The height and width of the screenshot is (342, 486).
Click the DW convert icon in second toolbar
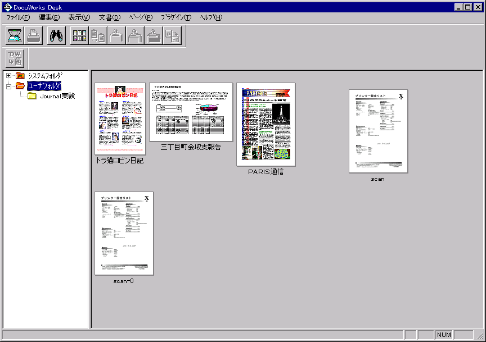pyautogui.click(x=15, y=58)
